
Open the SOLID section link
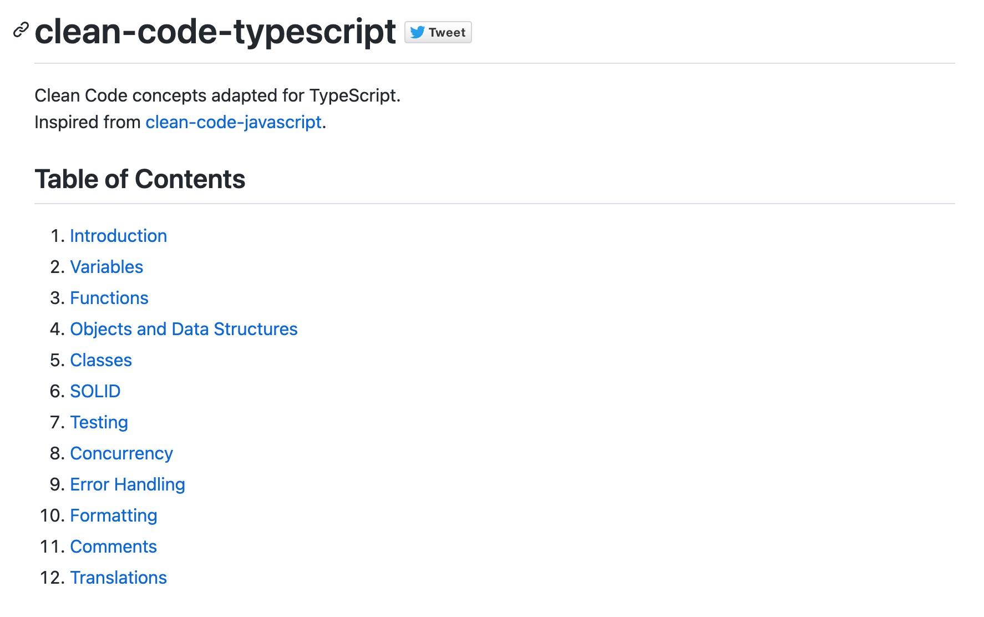click(x=95, y=391)
